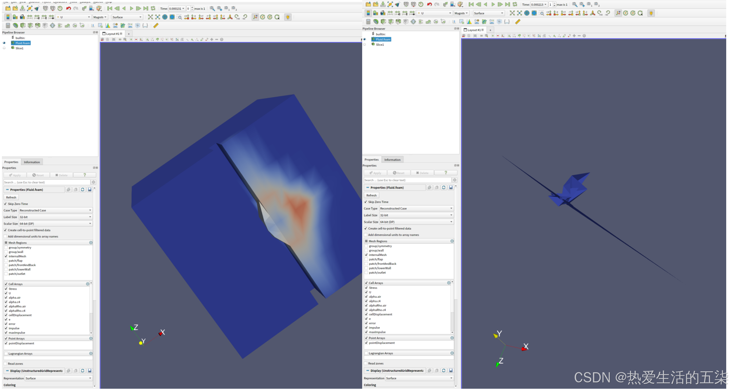Screen dimensions: 730x390
Task: Open Case Type dropdown in the left panel
Action: pyautogui.click(x=55, y=210)
